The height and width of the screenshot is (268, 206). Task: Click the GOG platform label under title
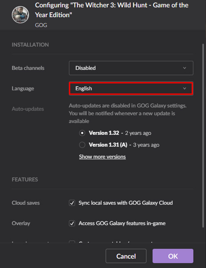41,25
